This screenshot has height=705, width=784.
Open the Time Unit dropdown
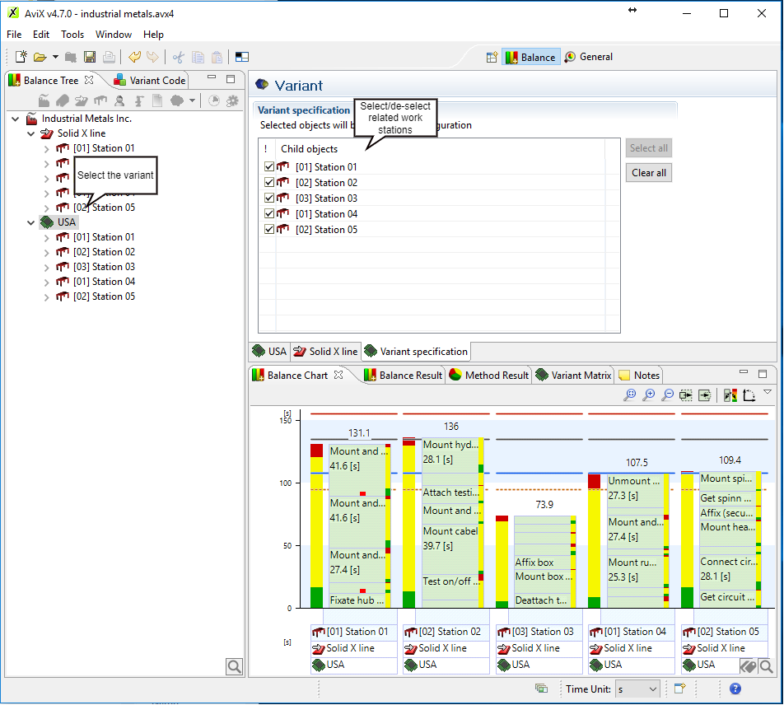point(637,689)
